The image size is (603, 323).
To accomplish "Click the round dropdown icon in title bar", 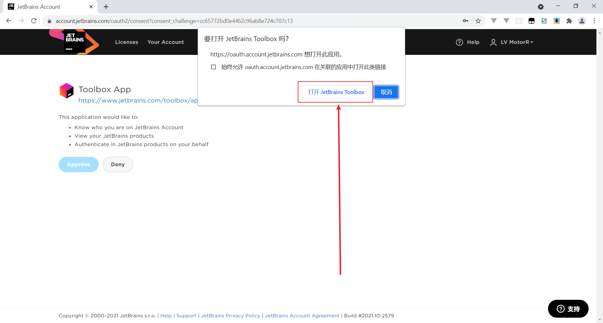I will pyautogui.click(x=541, y=7).
